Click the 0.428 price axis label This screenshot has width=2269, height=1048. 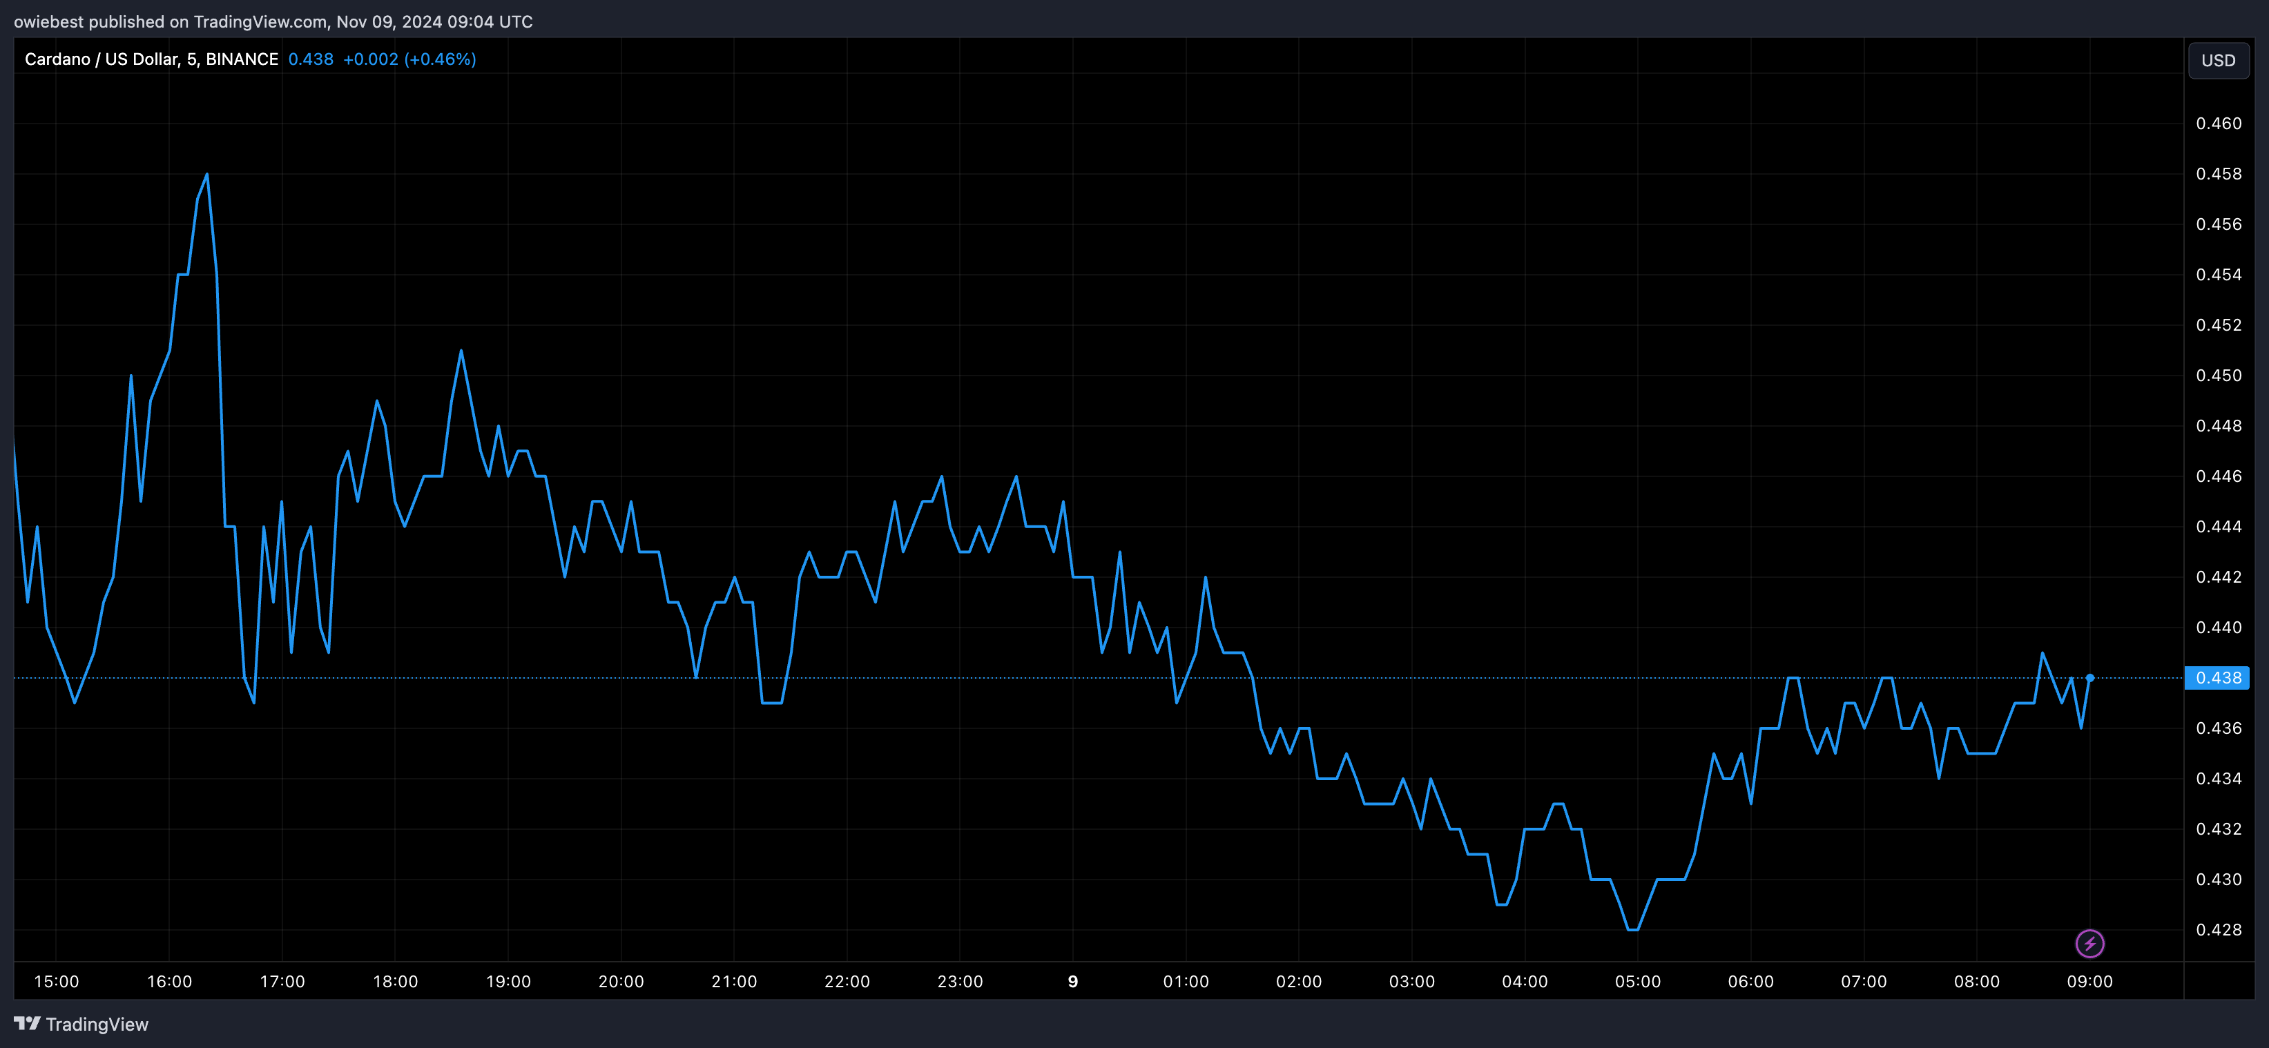coord(2218,930)
